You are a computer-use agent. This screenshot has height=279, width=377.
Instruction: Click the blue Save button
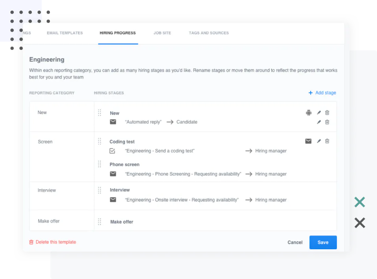point(323,242)
